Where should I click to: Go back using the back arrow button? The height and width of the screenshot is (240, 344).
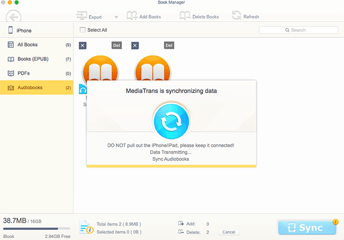[14, 17]
